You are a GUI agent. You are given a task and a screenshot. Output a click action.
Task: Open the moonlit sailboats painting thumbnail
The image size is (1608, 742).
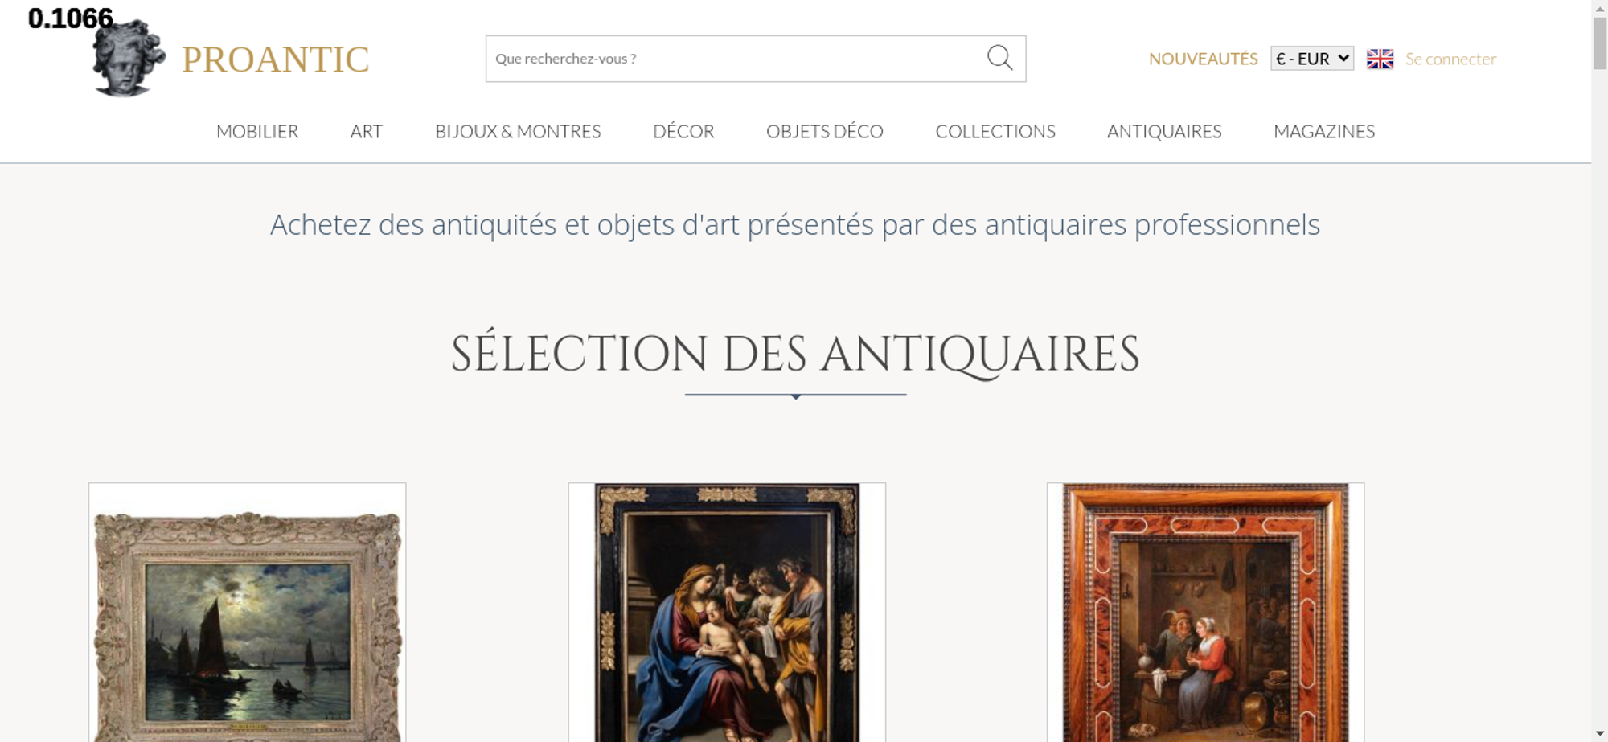(x=248, y=613)
